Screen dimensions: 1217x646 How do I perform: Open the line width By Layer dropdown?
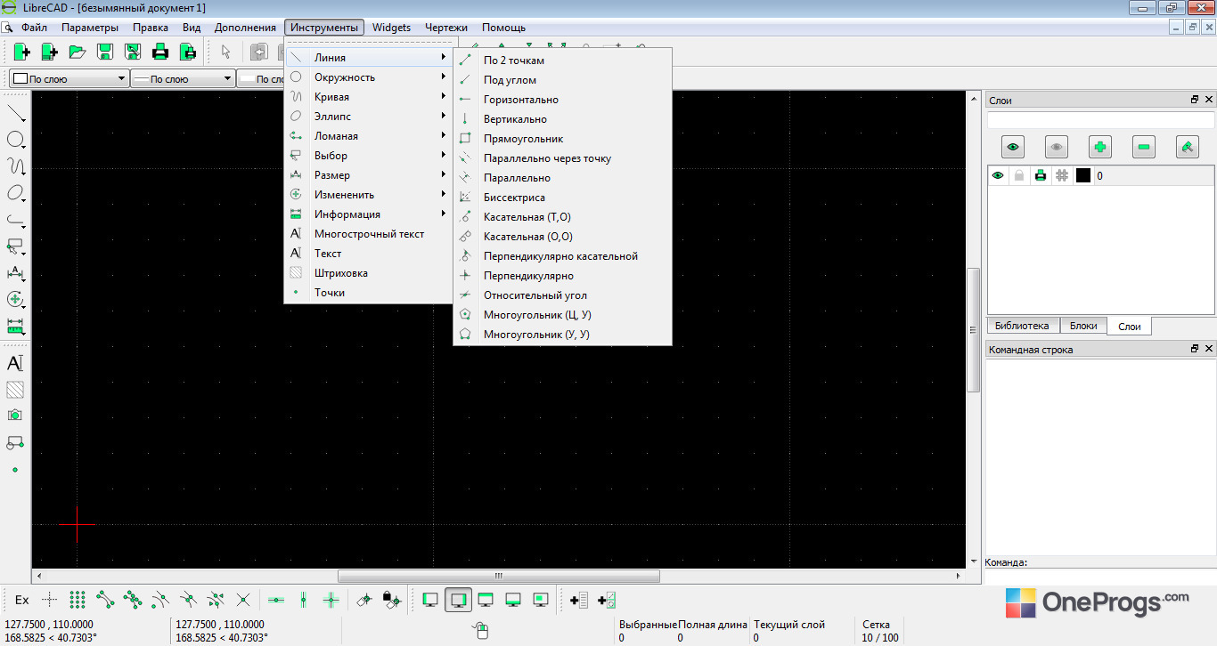pyautogui.click(x=184, y=79)
